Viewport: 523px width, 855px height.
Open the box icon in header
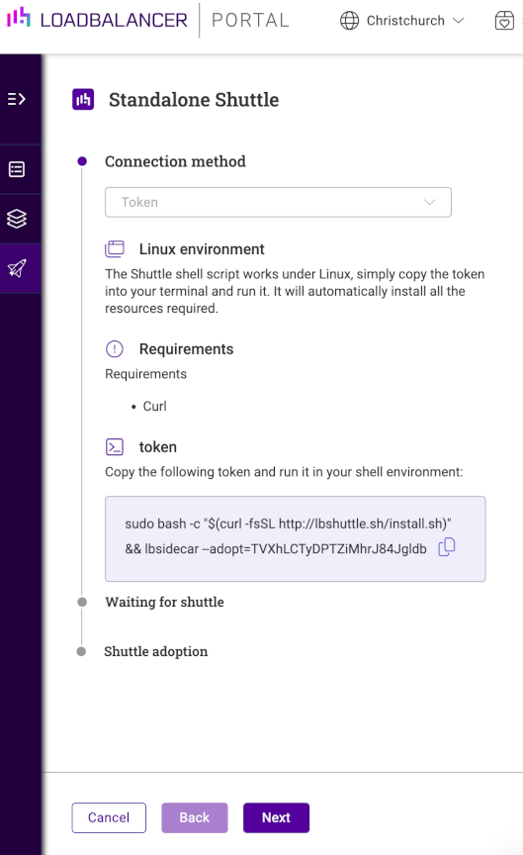pyautogui.click(x=504, y=21)
